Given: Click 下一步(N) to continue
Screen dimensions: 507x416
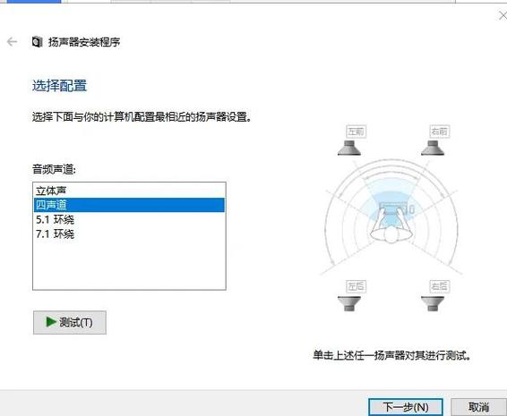Looking at the screenshot, I should tap(406, 407).
